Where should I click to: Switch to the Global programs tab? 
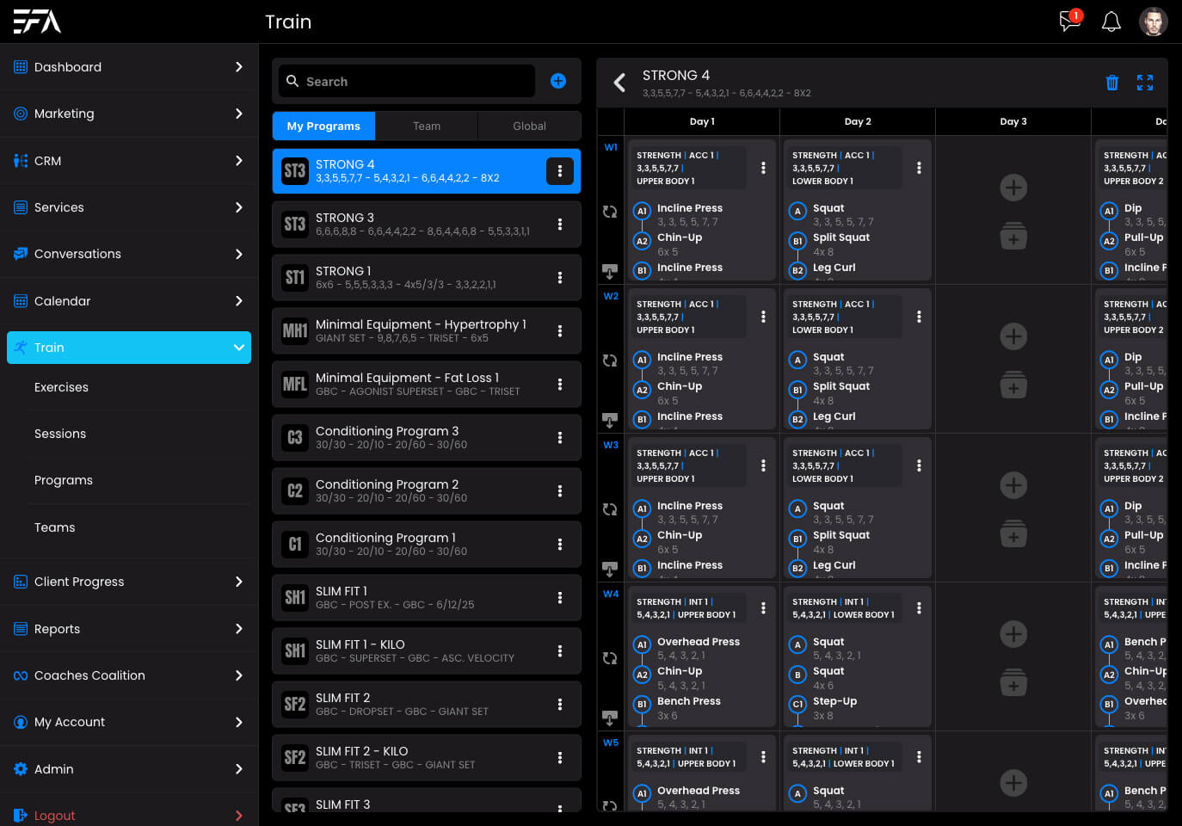pyautogui.click(x=529, y=126)
